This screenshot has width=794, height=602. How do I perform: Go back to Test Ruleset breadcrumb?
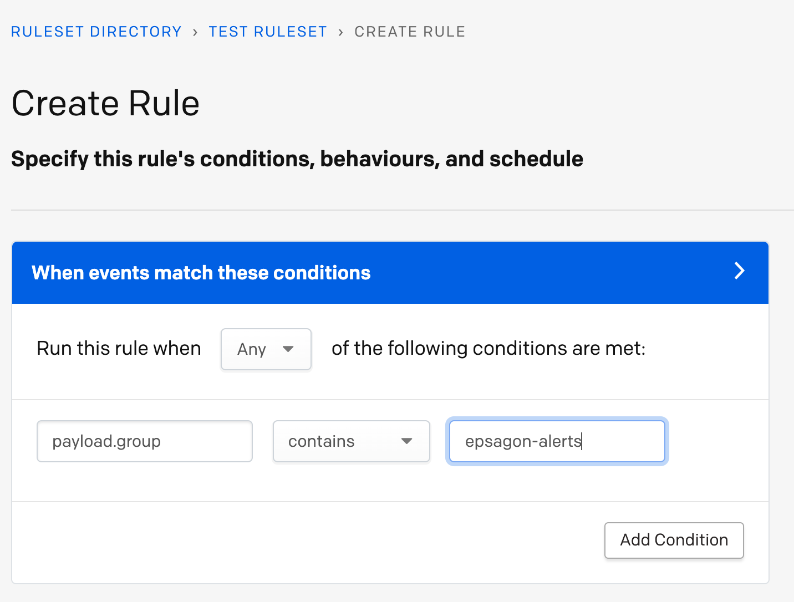click(x=268, y=32)
